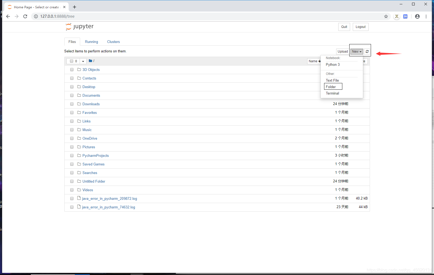Click the folder icon beside PycharmProjects

coord(79,155)
